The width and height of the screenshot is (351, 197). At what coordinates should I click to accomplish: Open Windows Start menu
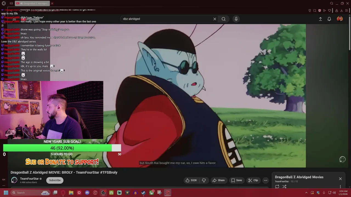6,193
